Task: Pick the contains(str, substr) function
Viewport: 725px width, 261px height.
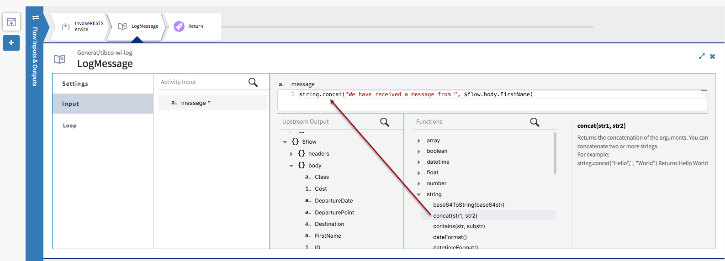Action: point(459,226)
